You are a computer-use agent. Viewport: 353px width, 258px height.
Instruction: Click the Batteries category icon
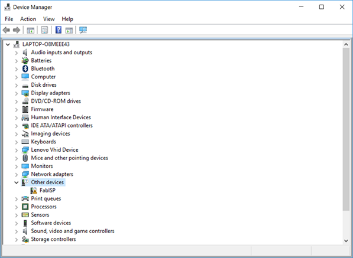[x=25, y=60]
